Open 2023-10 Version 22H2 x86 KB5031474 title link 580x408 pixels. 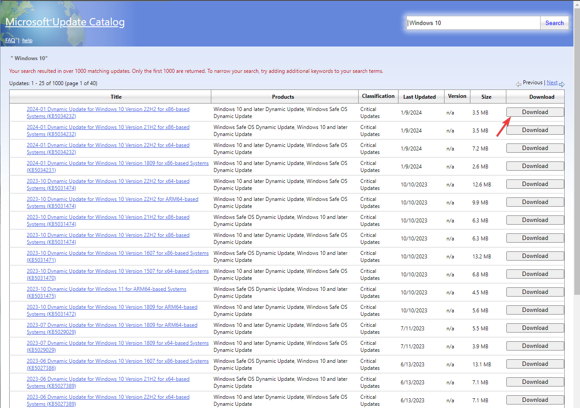pos(108,239)
